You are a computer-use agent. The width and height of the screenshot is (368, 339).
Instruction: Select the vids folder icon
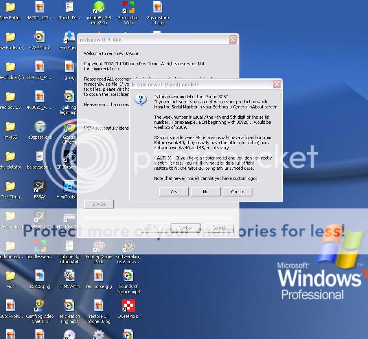[10, 276]
